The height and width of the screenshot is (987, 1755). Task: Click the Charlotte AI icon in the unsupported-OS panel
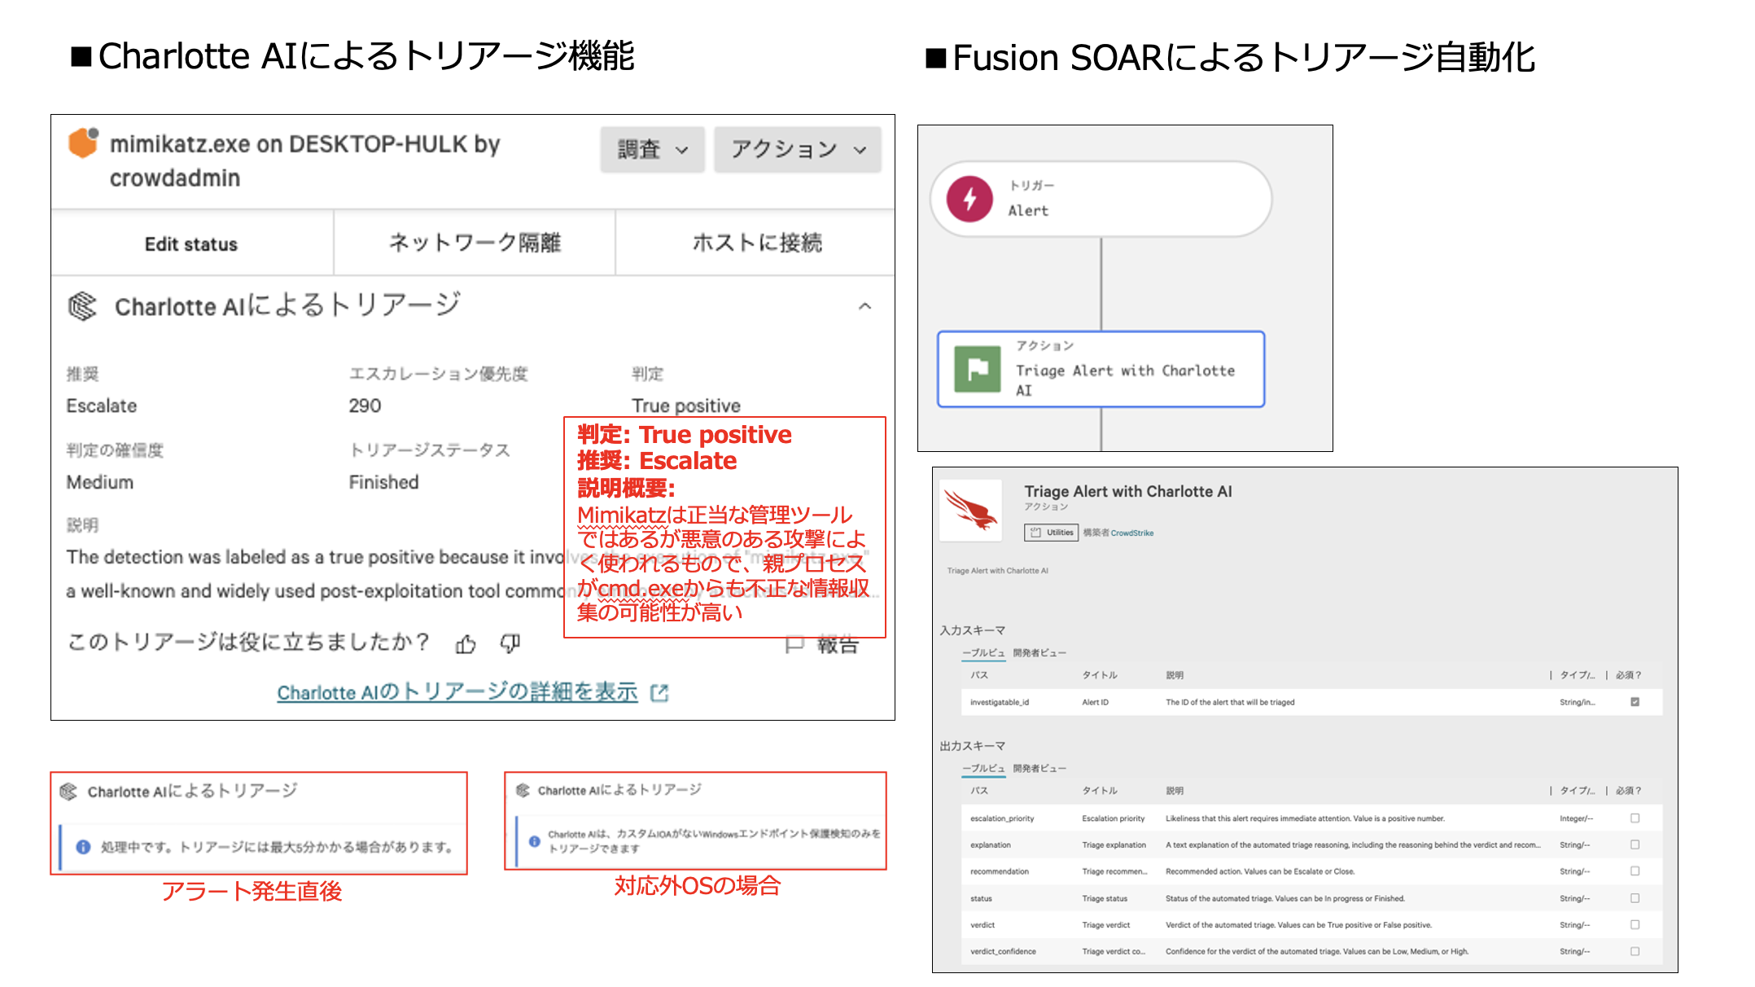tap(523, 790)
